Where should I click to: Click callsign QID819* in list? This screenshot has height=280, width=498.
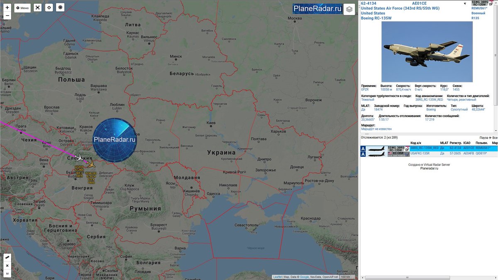pos(482,153)
